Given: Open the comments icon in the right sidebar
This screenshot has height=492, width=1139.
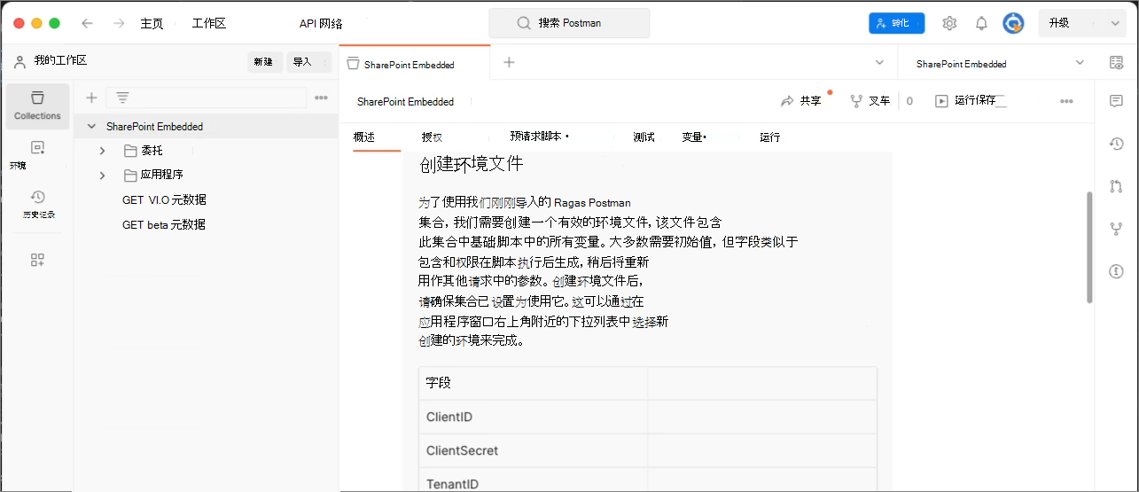Looking at the screenshot, I should (1116, 101).
